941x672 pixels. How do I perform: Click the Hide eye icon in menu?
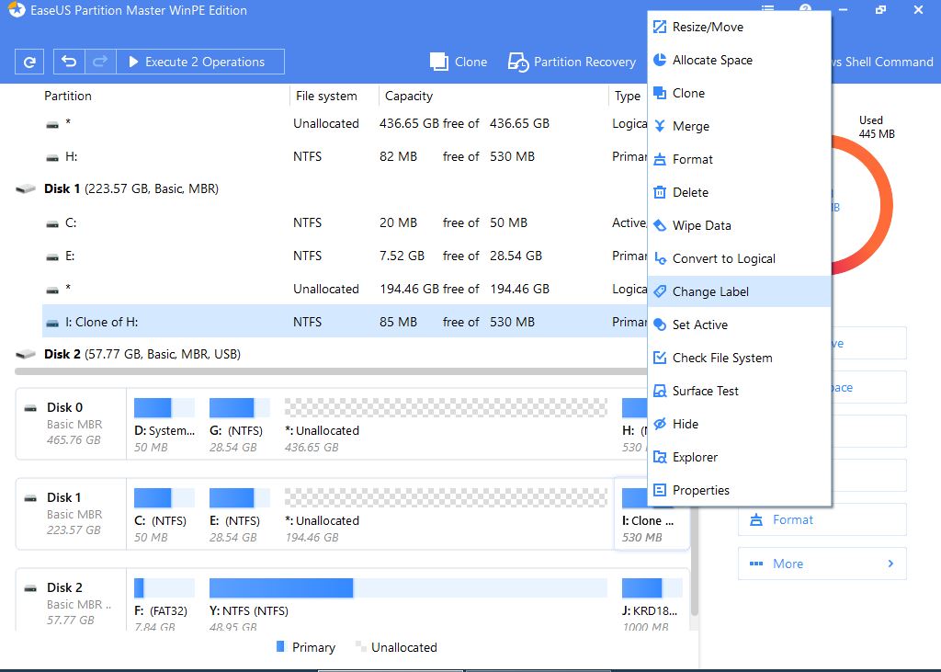pyautogui.click(x=659, y=424)
